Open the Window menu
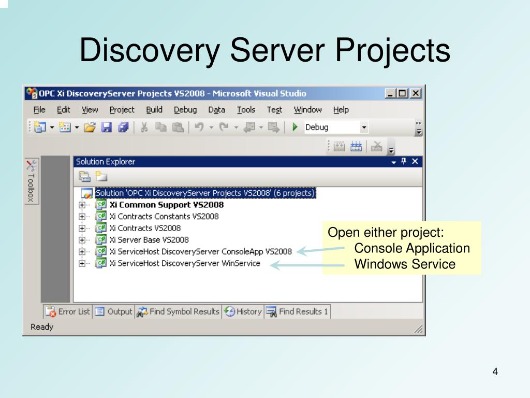The height and width of the screenshot is (398, 530). [307, 110]
